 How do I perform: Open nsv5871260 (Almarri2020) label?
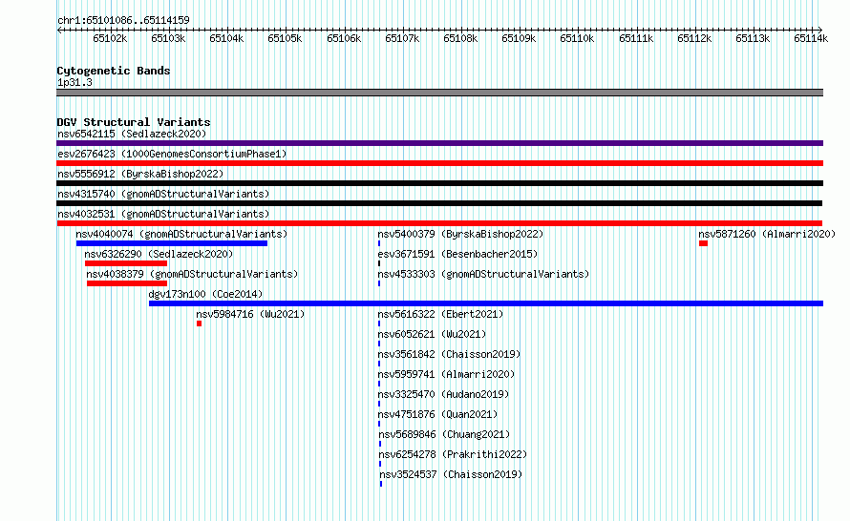[767, 234]
